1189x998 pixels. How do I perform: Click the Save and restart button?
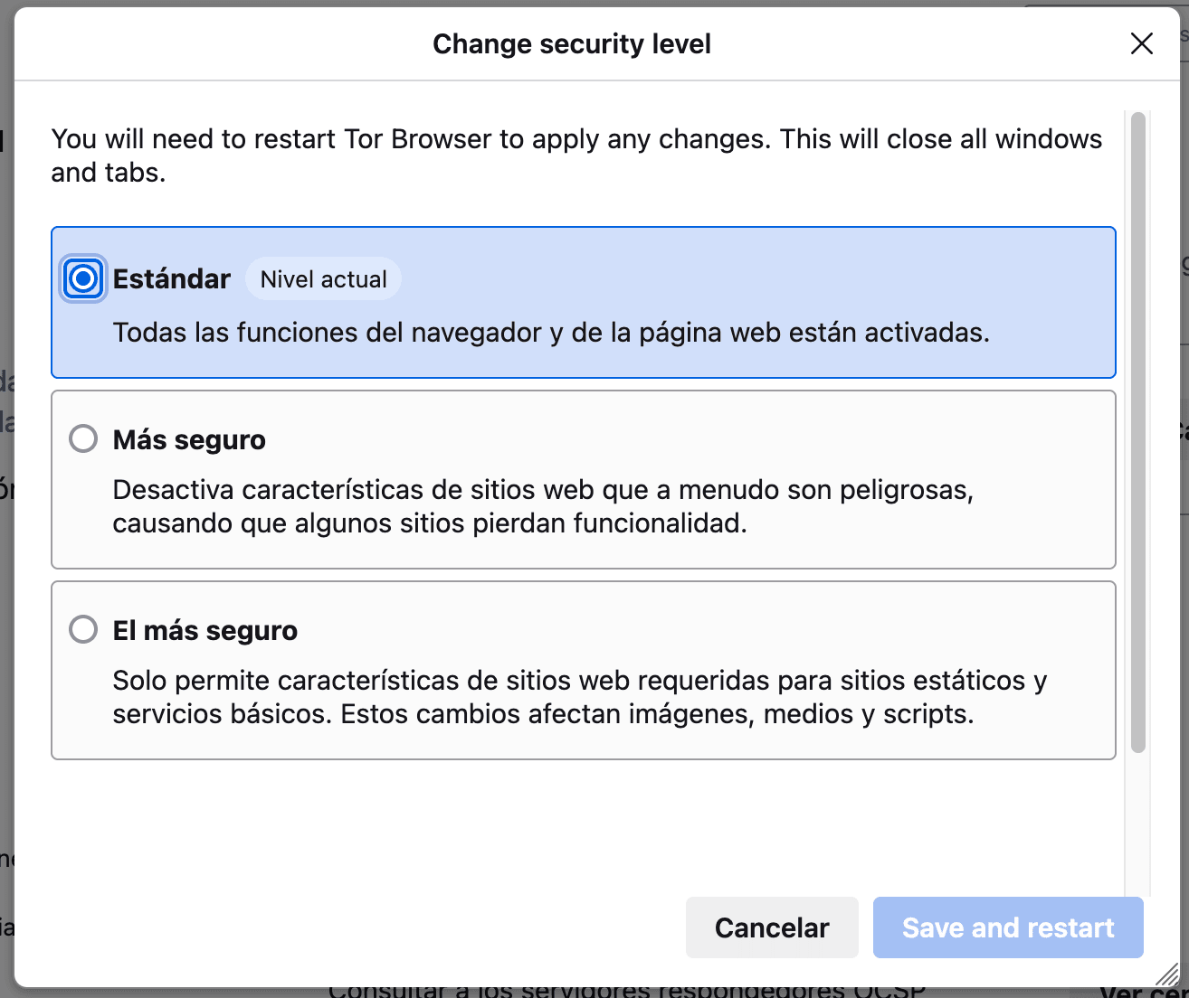coord(1007,927)
